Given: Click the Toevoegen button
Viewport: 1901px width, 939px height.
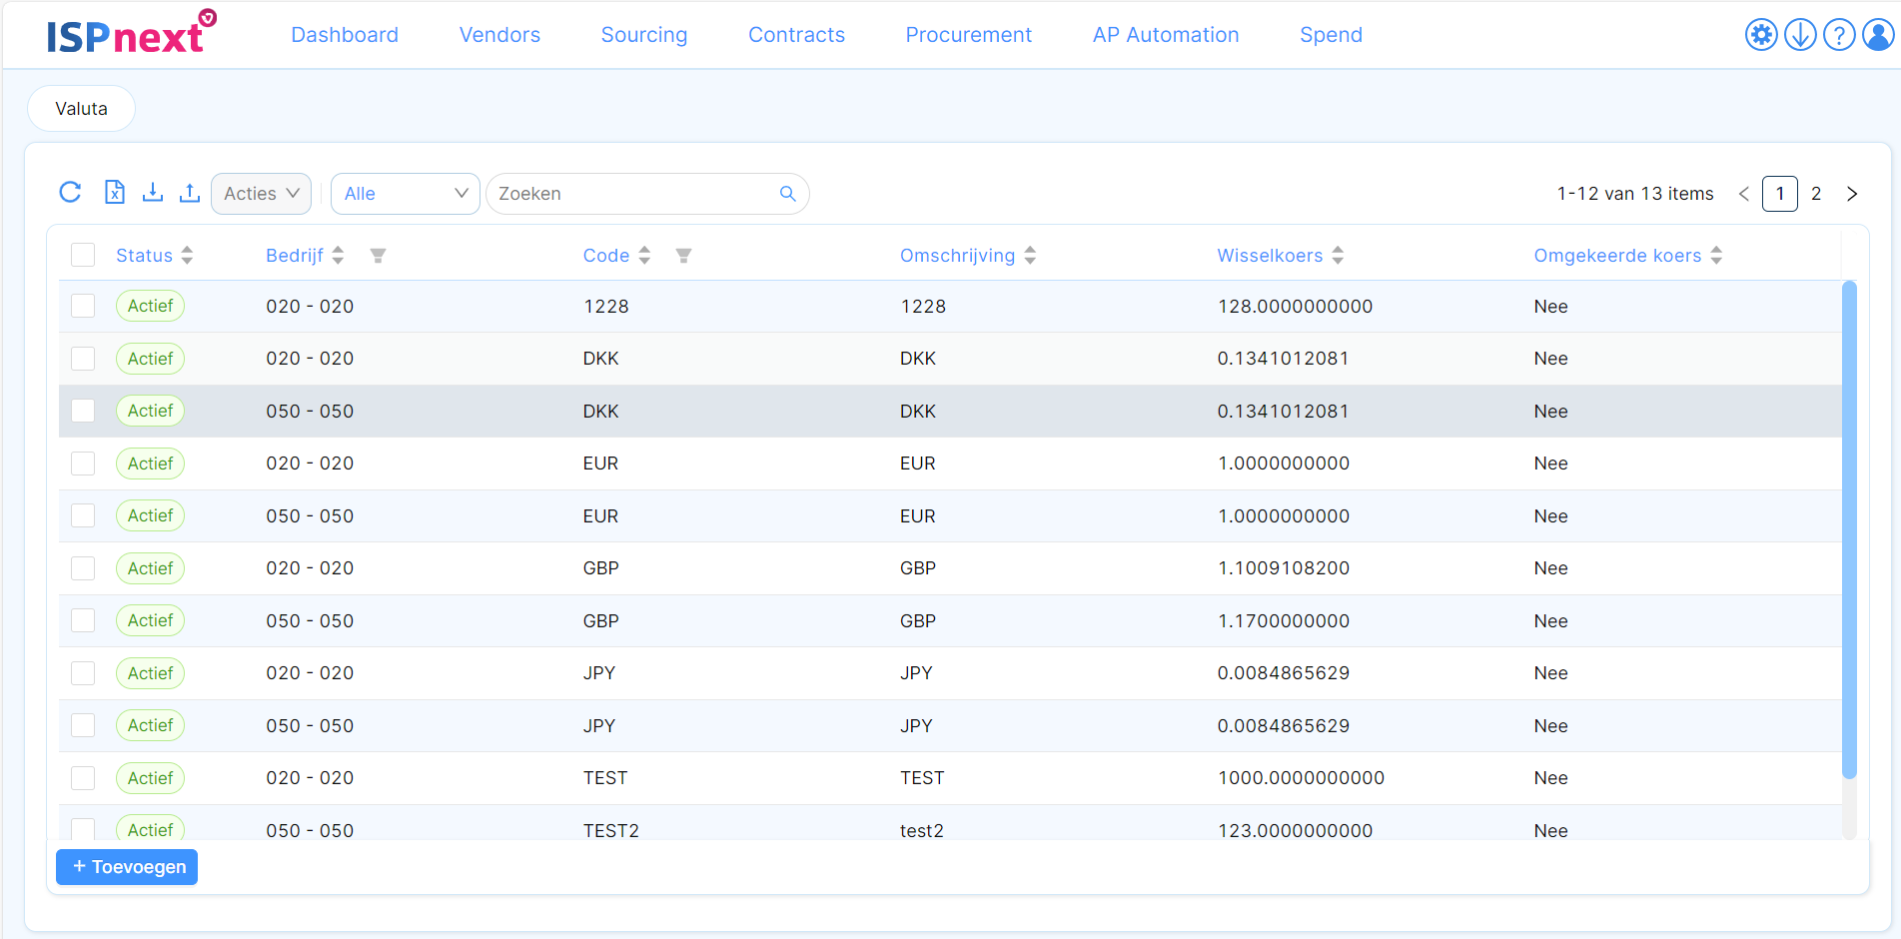Looking at the screenshot, I should point(127,867).
